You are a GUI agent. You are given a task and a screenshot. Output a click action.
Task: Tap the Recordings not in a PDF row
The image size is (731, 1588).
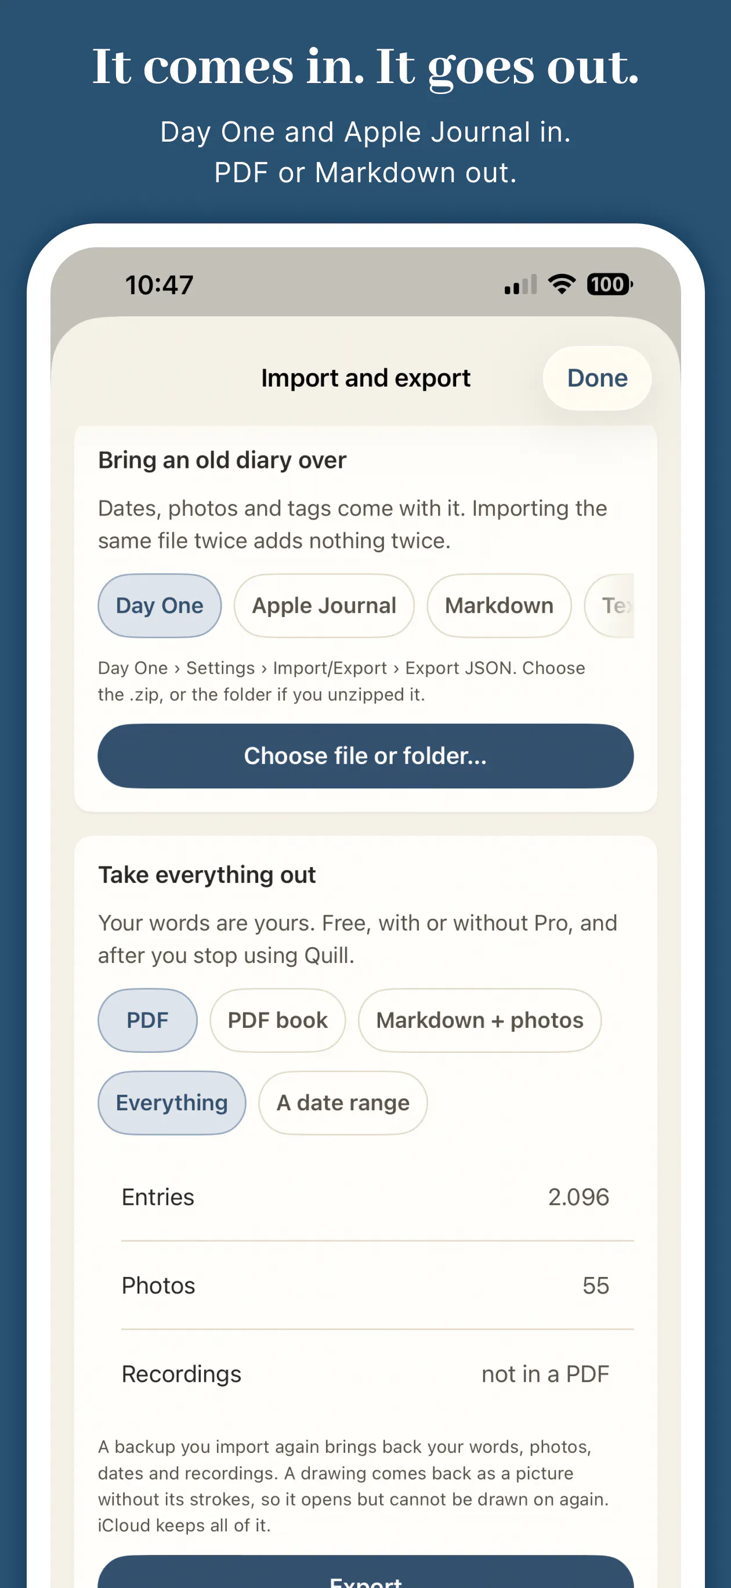coord(366,1374)
